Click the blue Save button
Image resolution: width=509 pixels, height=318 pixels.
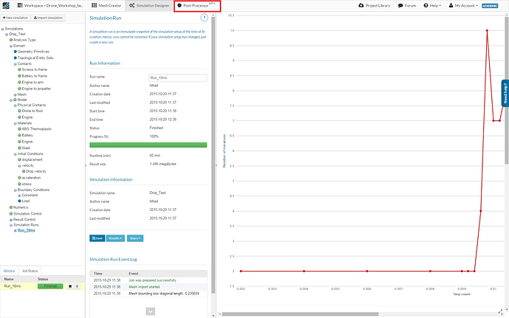[x=97, y=238]
